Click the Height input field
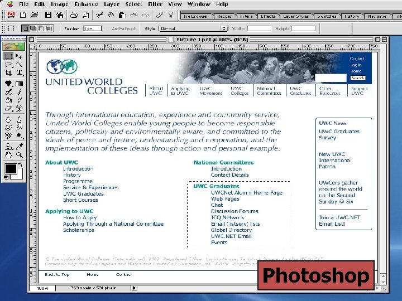 pyautogui.click(x=303, y=28)
